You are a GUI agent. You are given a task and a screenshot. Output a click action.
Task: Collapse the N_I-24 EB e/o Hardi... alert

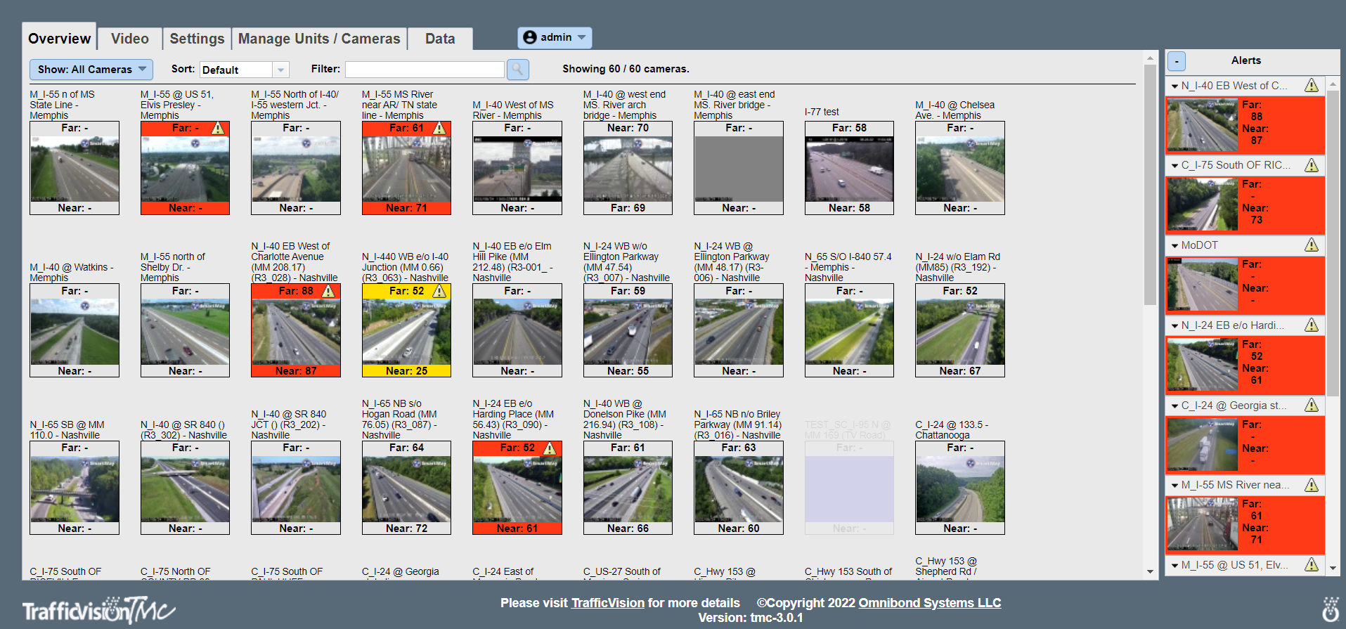1174,326
